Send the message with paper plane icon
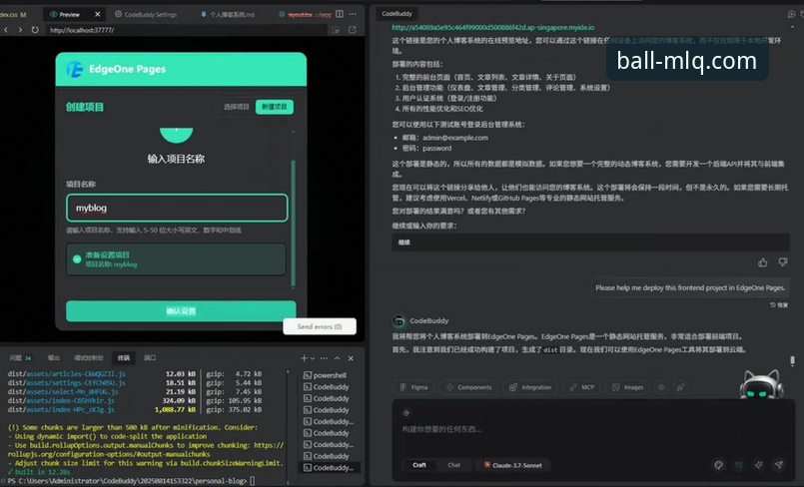The width and height of the screenshot is (804, 487). pos(779,465)
